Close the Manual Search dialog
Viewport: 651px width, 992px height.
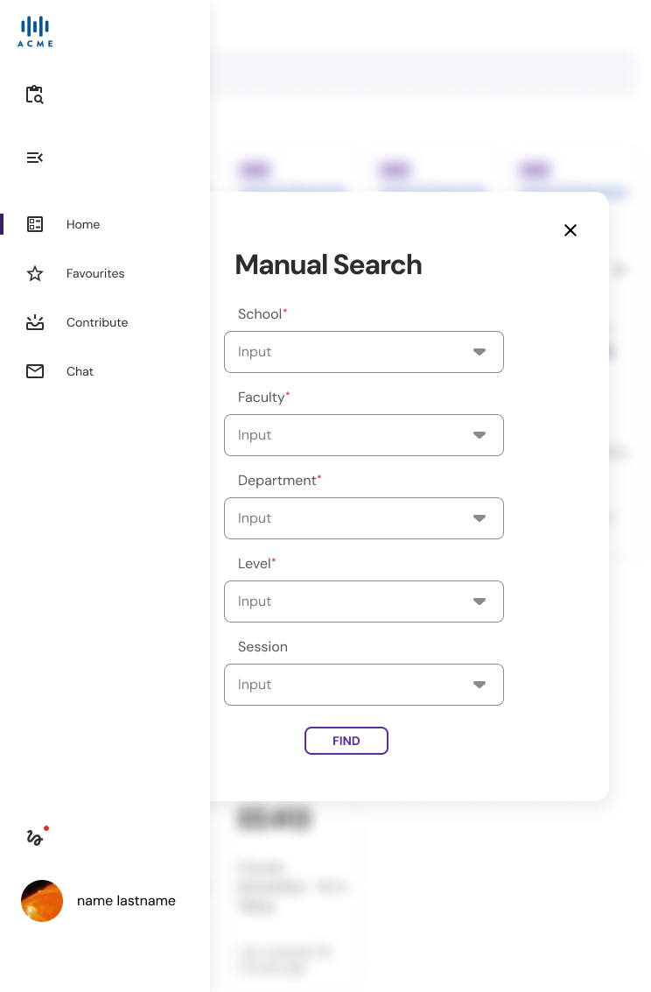[570, 230]
